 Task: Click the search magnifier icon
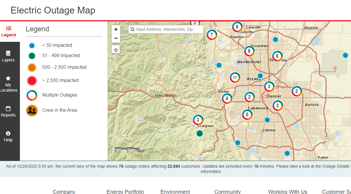tap(133, 29)
